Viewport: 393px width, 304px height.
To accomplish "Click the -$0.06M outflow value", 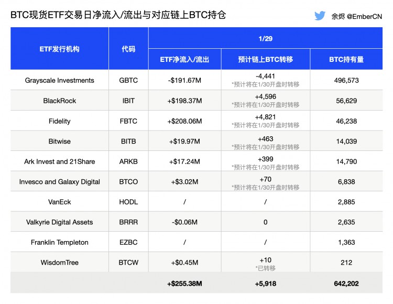I will pos(185,222).
